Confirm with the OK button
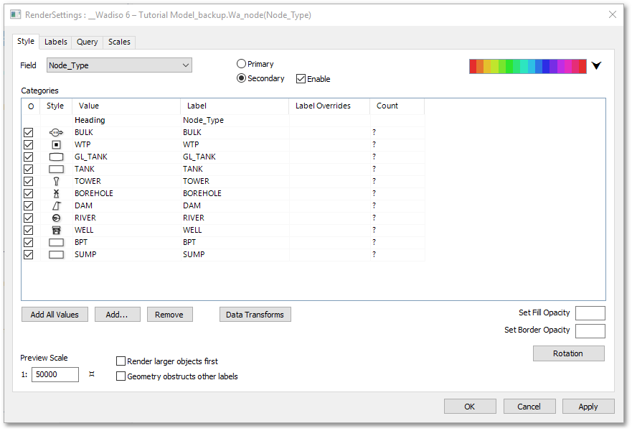632x431 pixels. point(470,407)
